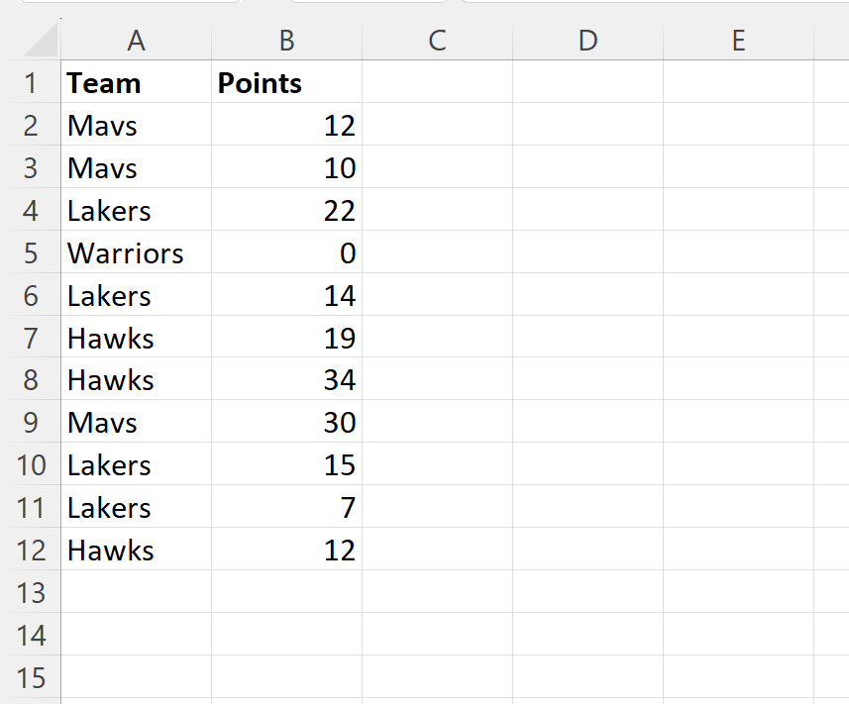This screenshot has height=704, width=849.
Task: Select column header E
Action: tap(738, 41)
